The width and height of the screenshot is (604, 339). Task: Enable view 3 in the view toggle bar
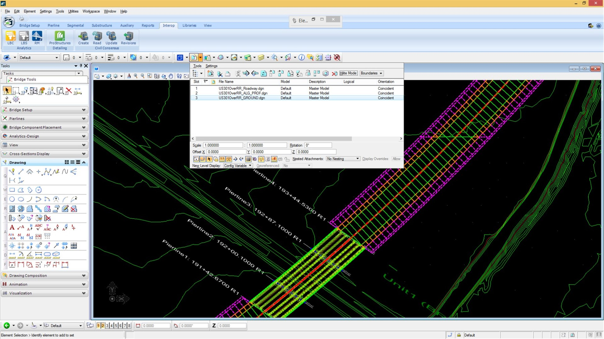pyautogui.click(x=107, y=326)
